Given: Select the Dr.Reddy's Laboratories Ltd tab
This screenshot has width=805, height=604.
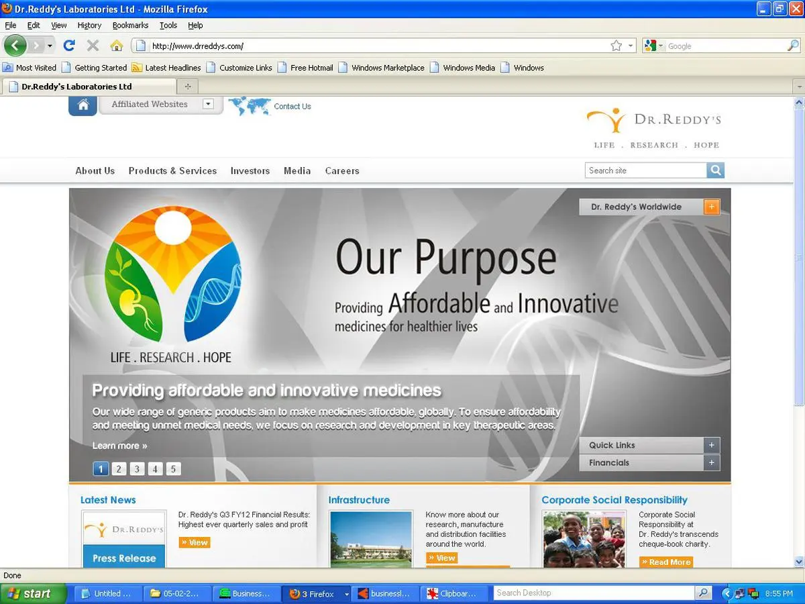Looking at the screenshot, I should [x=89, y=87].
